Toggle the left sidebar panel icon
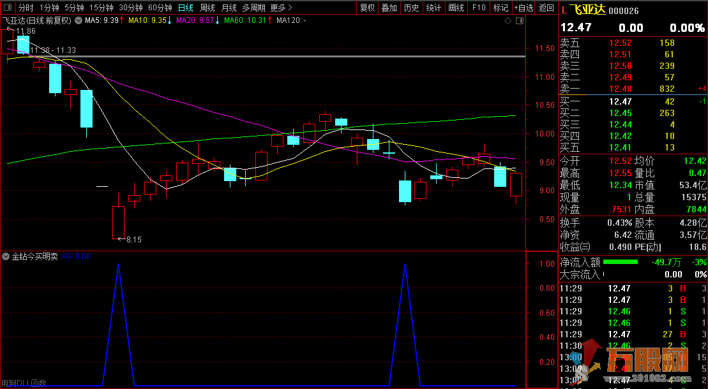This screenshot has width=708, height=389. [x=8, y=8]
